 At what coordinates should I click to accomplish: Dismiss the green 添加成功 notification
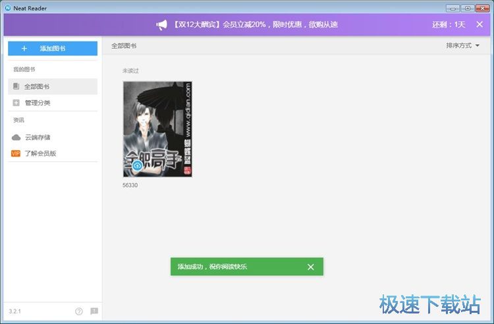pos(311,267)
